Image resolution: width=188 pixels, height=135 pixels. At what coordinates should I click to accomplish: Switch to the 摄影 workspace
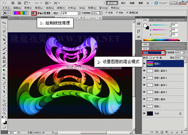click(x=141, y=3)
